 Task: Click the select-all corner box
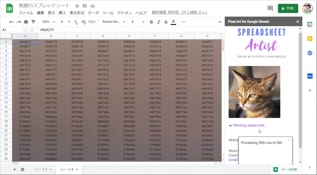6,36
